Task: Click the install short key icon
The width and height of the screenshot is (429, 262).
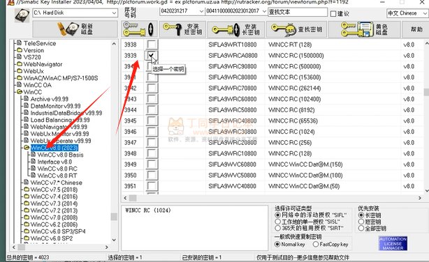Action: pyautogui.click(x=173, y=29)
